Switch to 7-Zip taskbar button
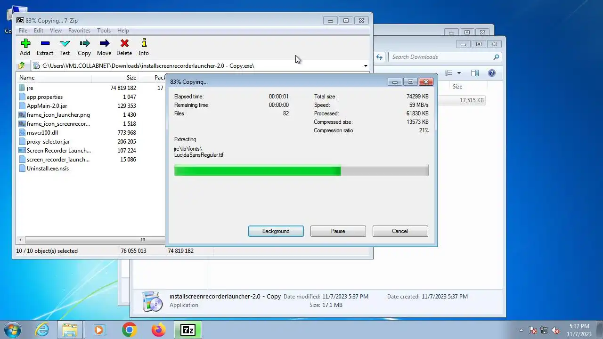 (188, 330)
